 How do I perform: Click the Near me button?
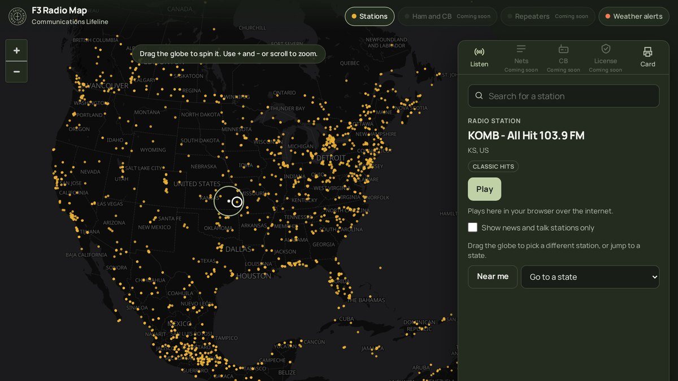pos(493,277)
